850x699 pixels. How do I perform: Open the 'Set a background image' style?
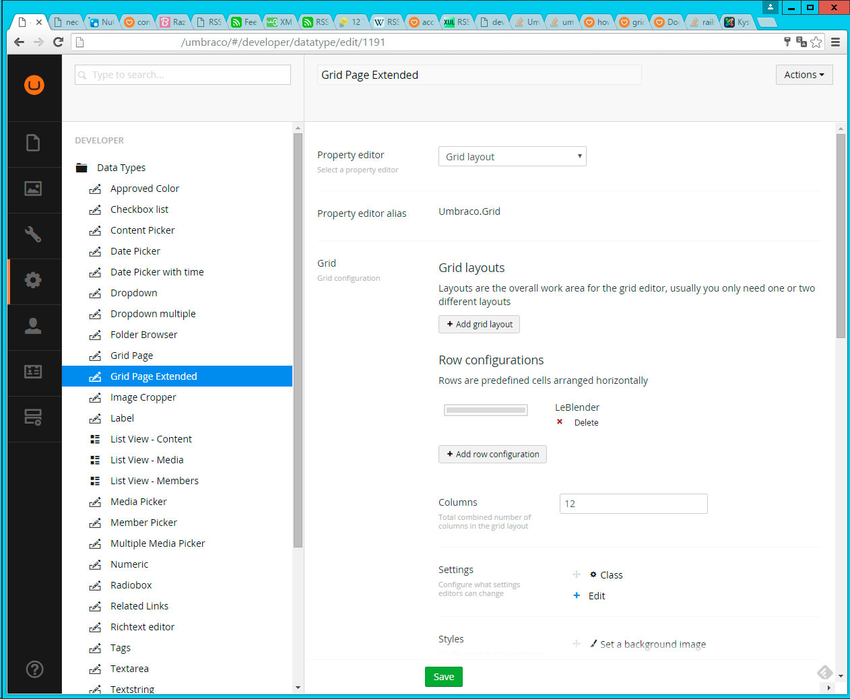pos(653,644)
